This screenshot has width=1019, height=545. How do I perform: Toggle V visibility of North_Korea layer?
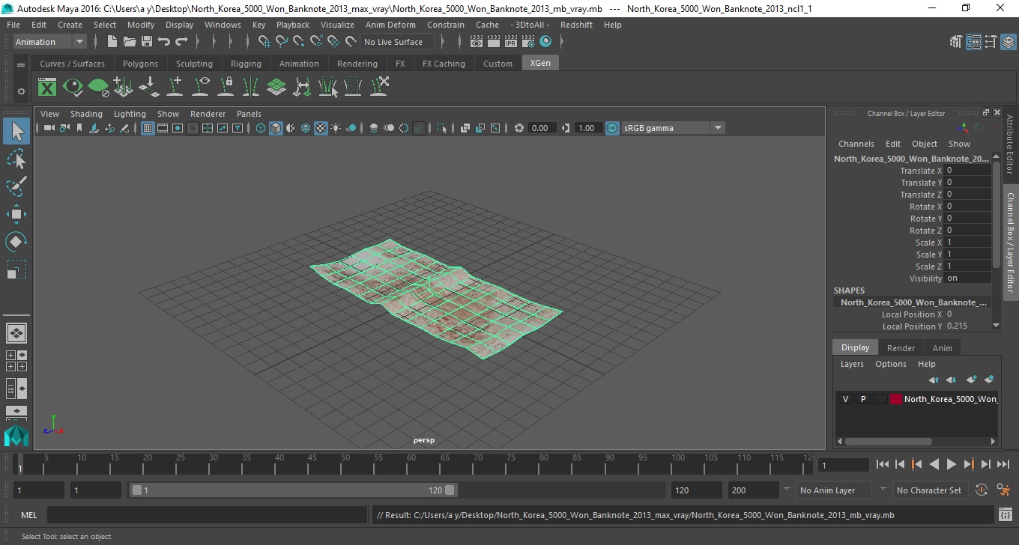pyautogui.click(x=845, y=399)
